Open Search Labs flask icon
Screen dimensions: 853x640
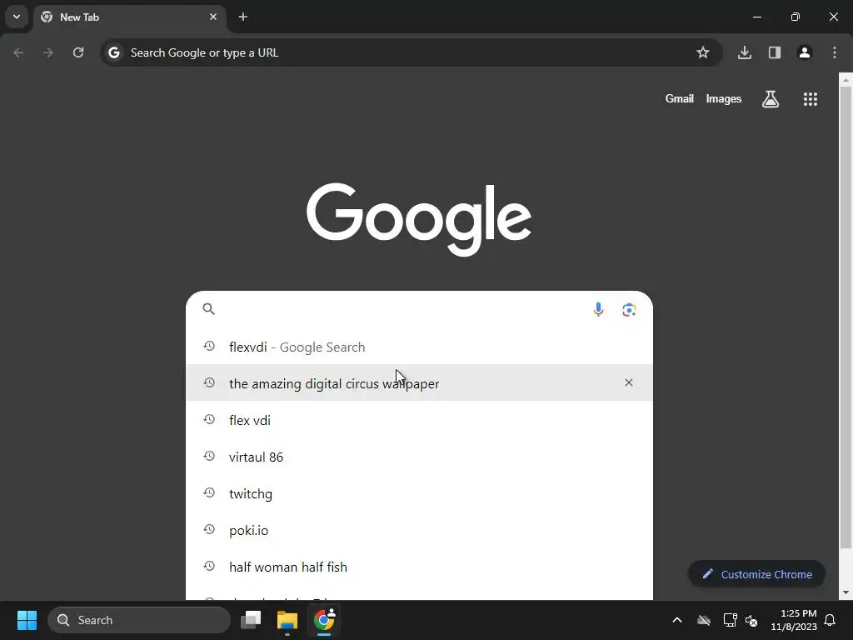coord(771,99)
